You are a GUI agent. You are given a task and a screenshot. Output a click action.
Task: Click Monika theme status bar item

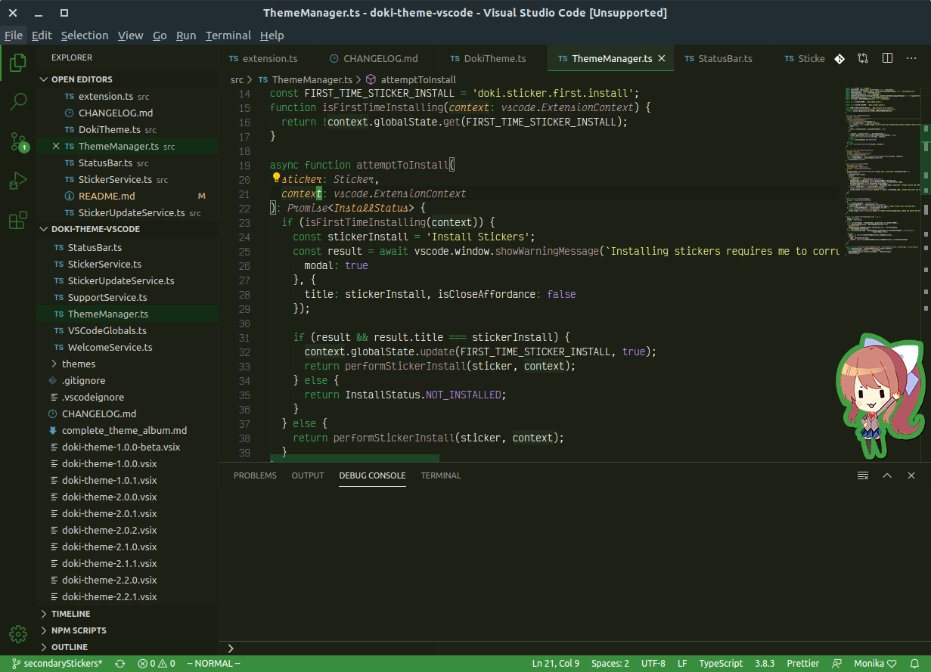click(875, 664)
